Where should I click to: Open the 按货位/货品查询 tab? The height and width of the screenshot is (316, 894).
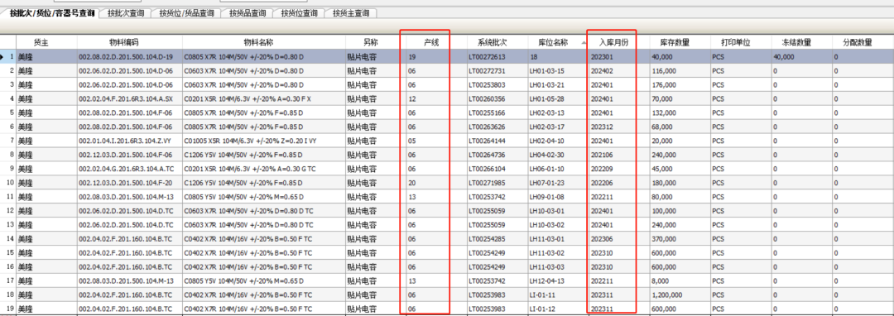186,13
